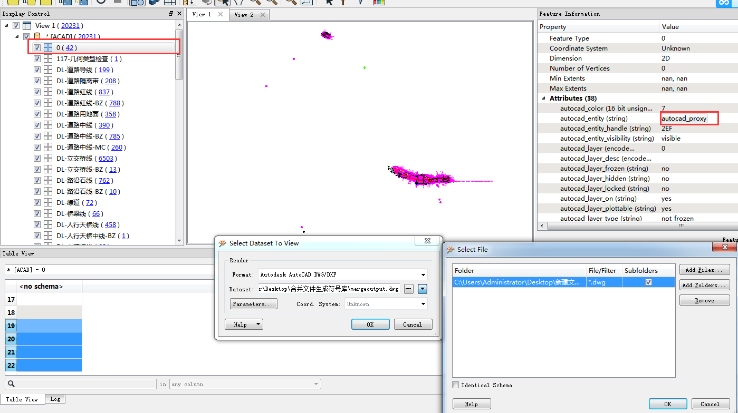Select the Table View bottom tab
This screenshot has width=738, height=413.
pyautogui.click(x=22, y=399)
